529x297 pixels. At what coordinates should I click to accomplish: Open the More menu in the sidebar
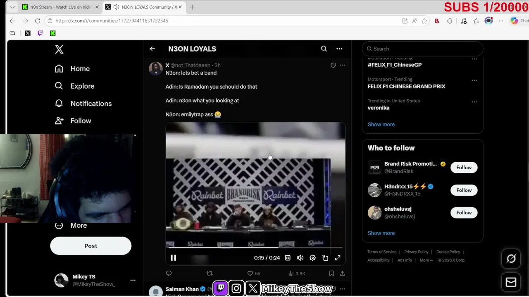[x=71, y=225]
